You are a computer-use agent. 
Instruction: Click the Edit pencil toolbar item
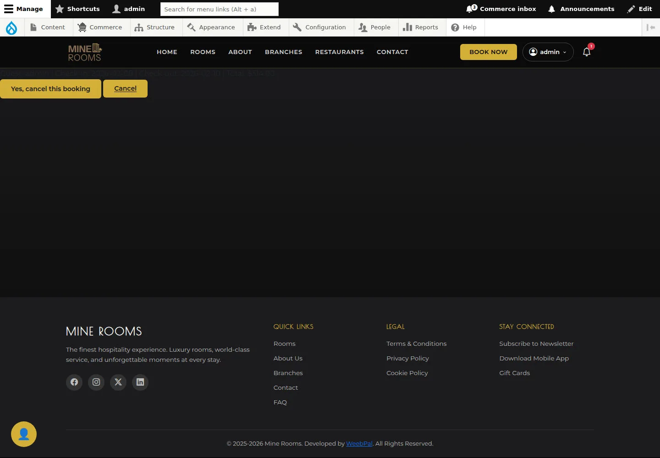click(x=640, y=9)
